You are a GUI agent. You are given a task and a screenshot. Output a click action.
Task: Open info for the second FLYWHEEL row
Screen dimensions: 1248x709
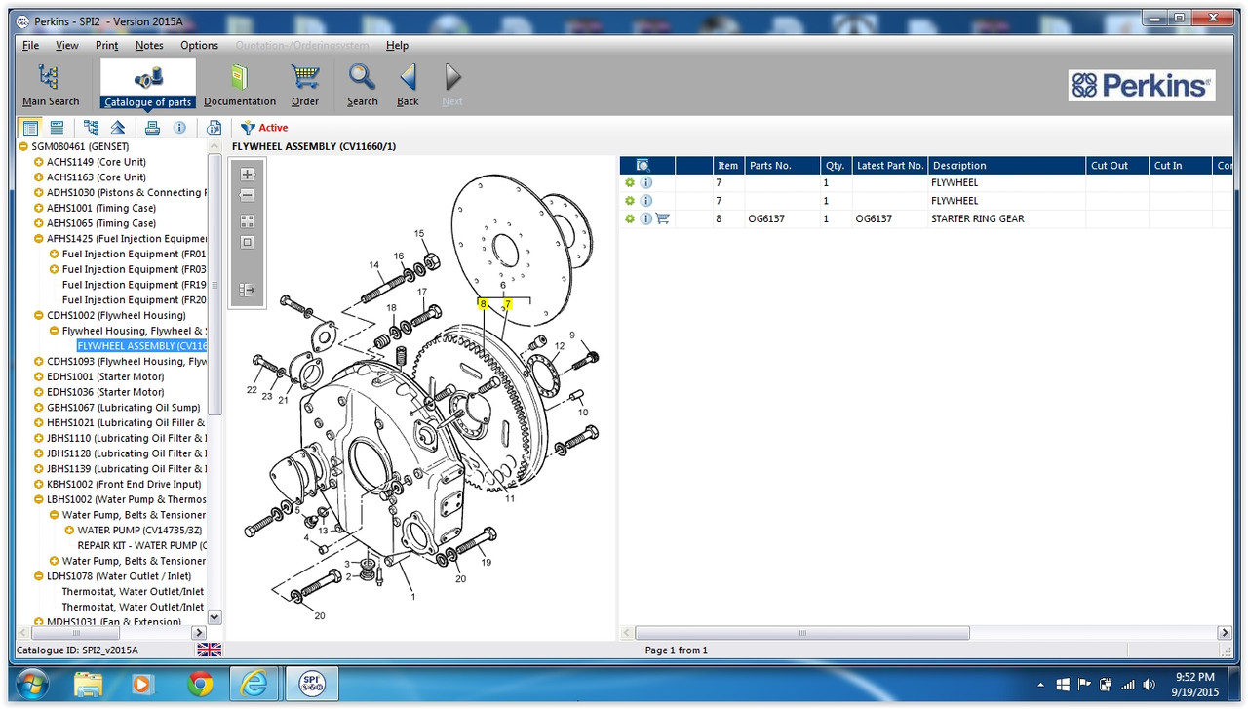click(x=646, y=201)
